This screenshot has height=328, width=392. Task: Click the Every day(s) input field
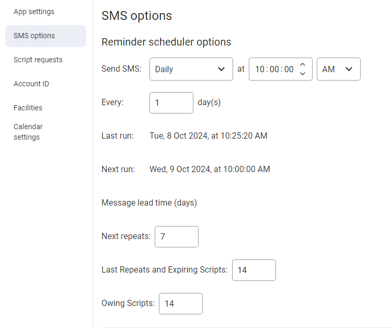pos(171,103)
